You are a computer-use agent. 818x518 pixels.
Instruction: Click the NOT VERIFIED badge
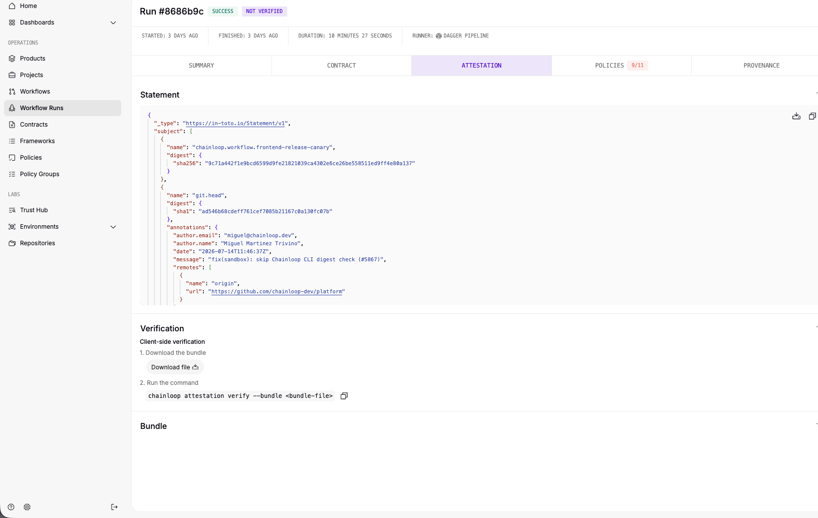[264, 11]
